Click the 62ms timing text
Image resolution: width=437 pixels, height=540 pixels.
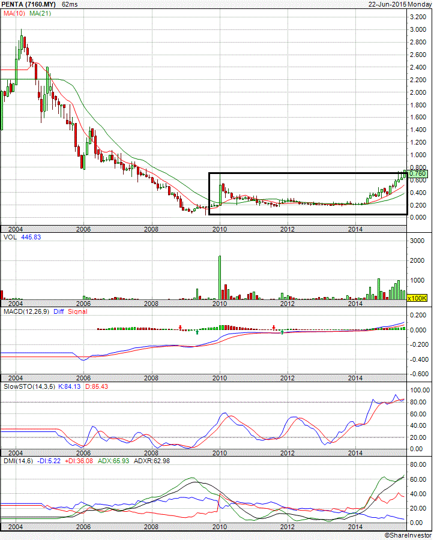click(69, 4)
